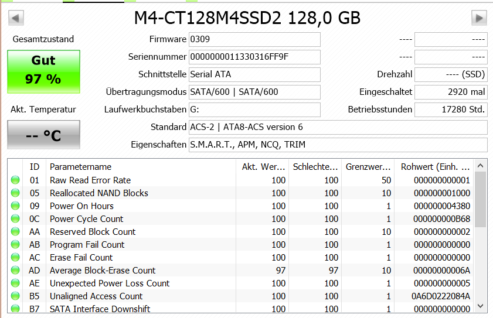493x318 pixels.
Task: Click raw value 000000000B68
Action: (x=441, y=218)
